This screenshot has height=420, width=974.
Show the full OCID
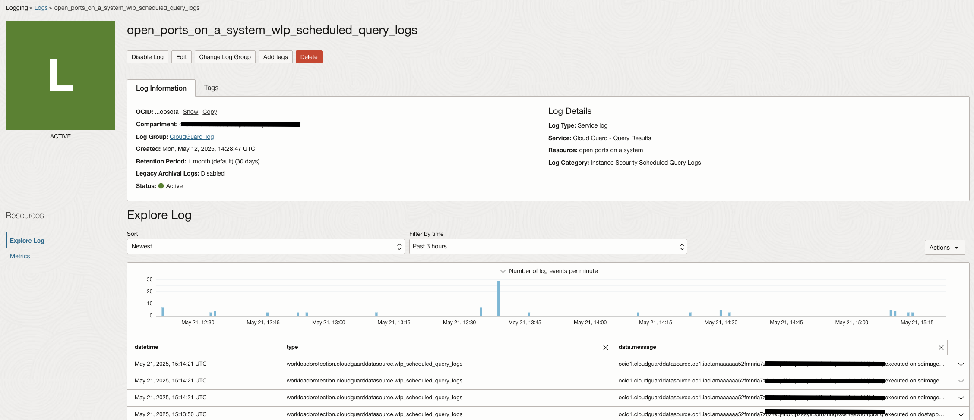point(190,112)
